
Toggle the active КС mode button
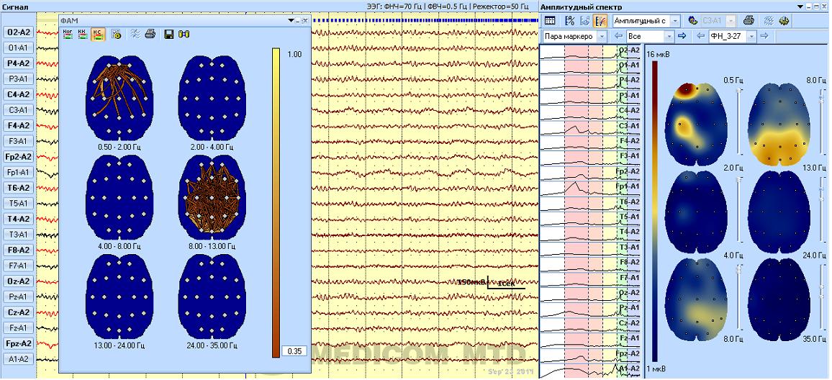[96, 34]
